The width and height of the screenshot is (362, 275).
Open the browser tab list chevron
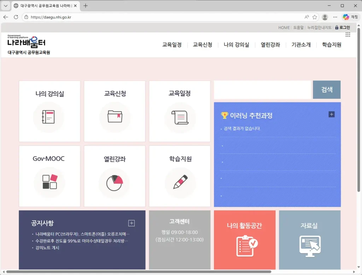[5, 6]
